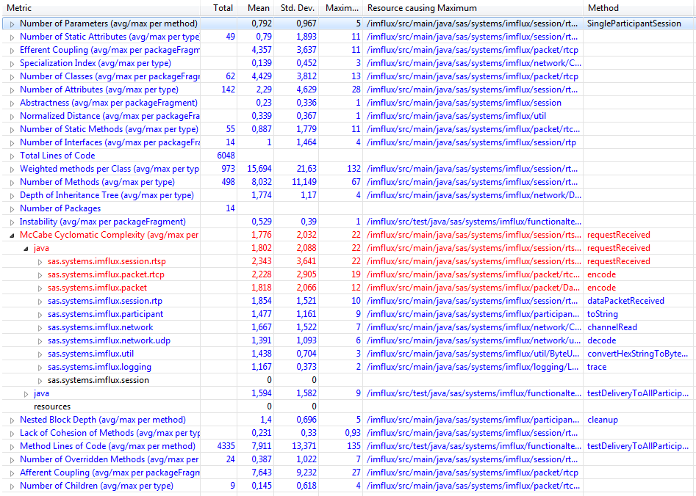This screenshot has height=496, width=696.
Task: Click the toString method cell
Action: pos(603,314)
